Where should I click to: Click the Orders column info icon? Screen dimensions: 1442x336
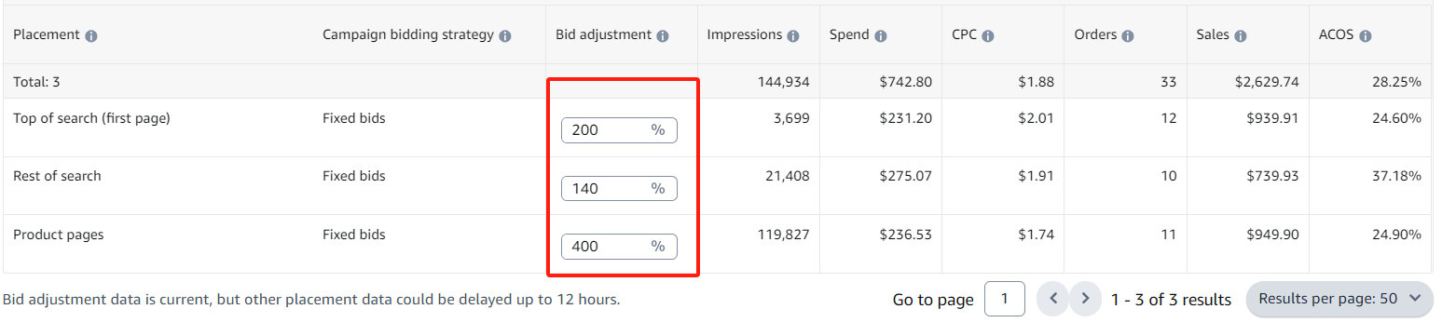click(1127, 36)
